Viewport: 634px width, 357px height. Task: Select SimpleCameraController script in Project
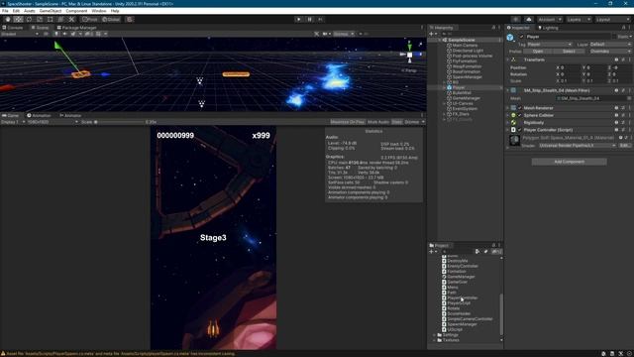[468, 319]
